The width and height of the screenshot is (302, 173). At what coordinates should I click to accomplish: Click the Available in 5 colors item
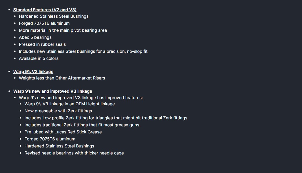(39, 58)
